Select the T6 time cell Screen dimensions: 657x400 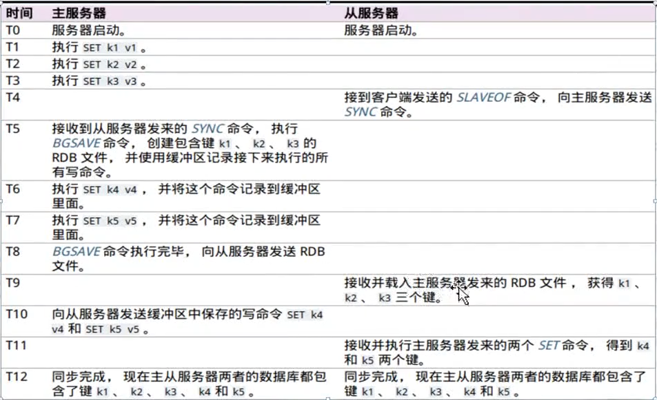(13, 189)
